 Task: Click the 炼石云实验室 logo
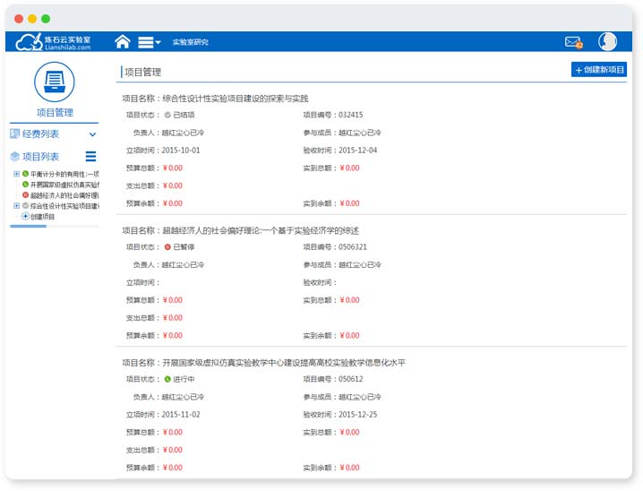54,42
